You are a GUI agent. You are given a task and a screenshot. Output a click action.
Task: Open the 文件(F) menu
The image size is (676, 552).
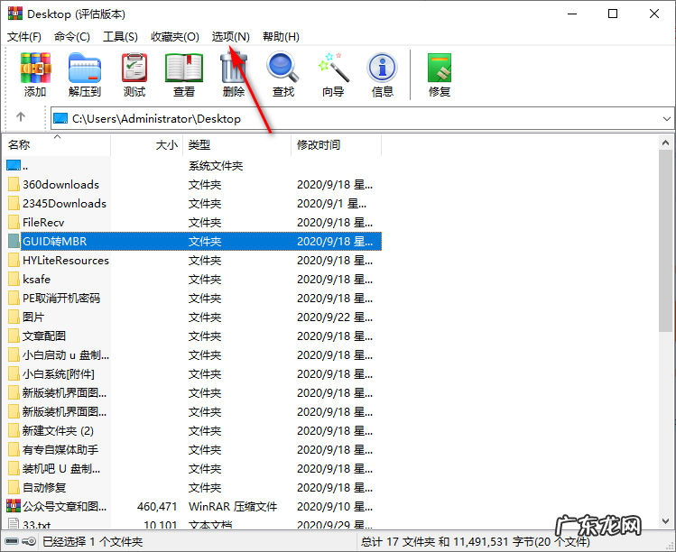(x=24, y=37)
